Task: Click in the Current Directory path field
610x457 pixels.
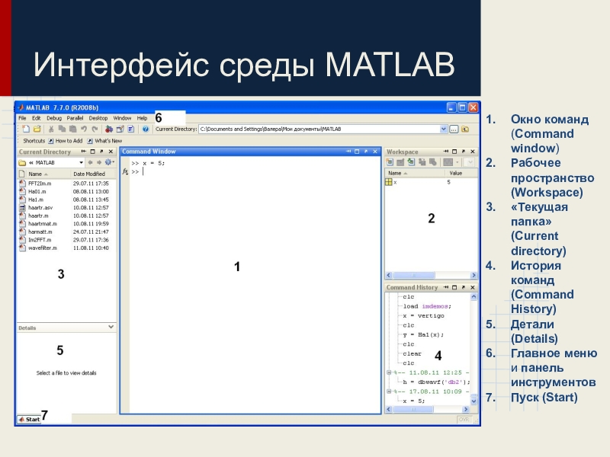Action: tap(319, 129)
